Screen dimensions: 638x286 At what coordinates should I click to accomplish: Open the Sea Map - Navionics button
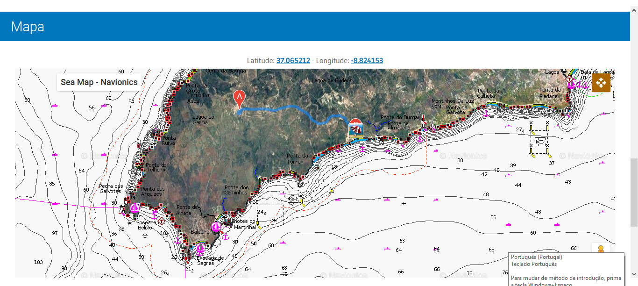point(99,82)
